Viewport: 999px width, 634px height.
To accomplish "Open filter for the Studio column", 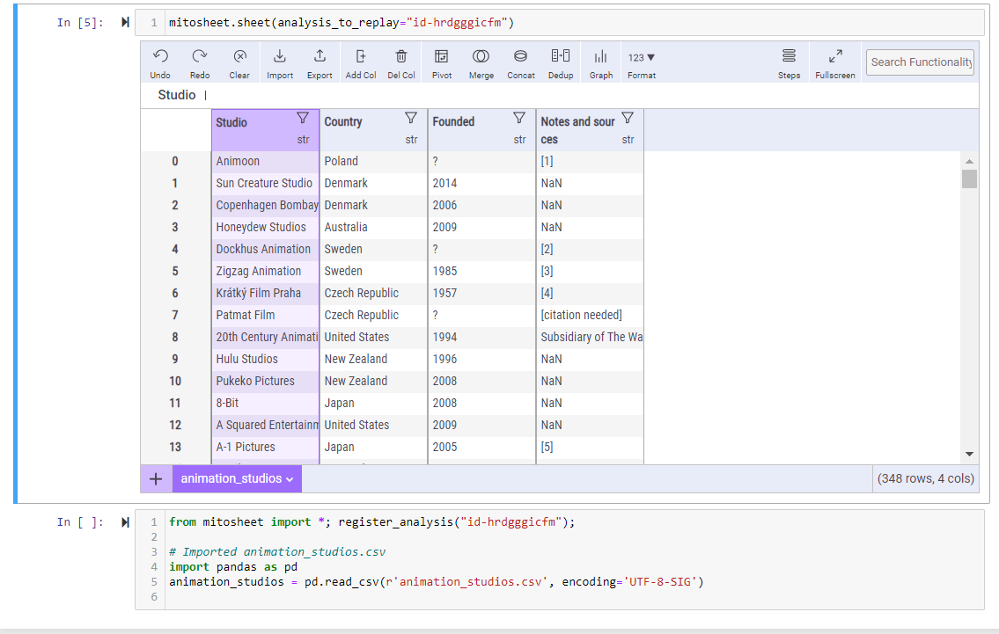I will point(303,118).
